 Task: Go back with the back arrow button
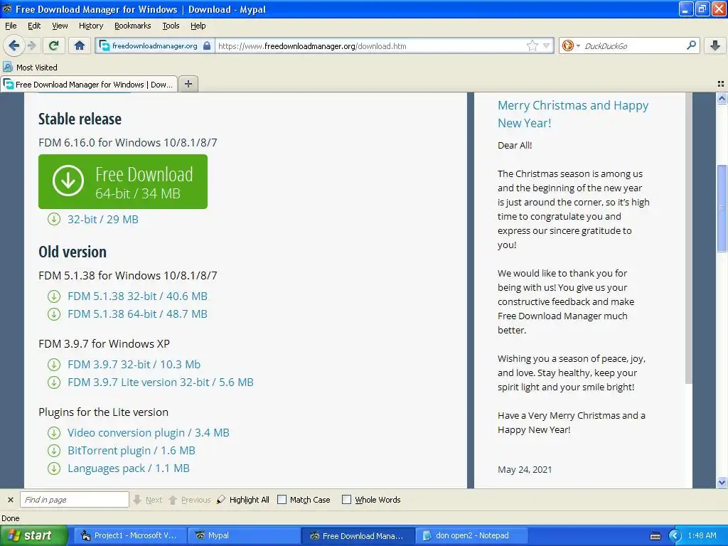[x=14, y=45]
